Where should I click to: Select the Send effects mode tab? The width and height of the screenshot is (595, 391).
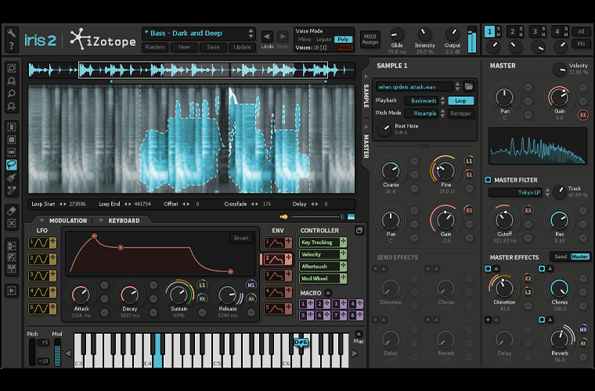[x=561, y=256]
